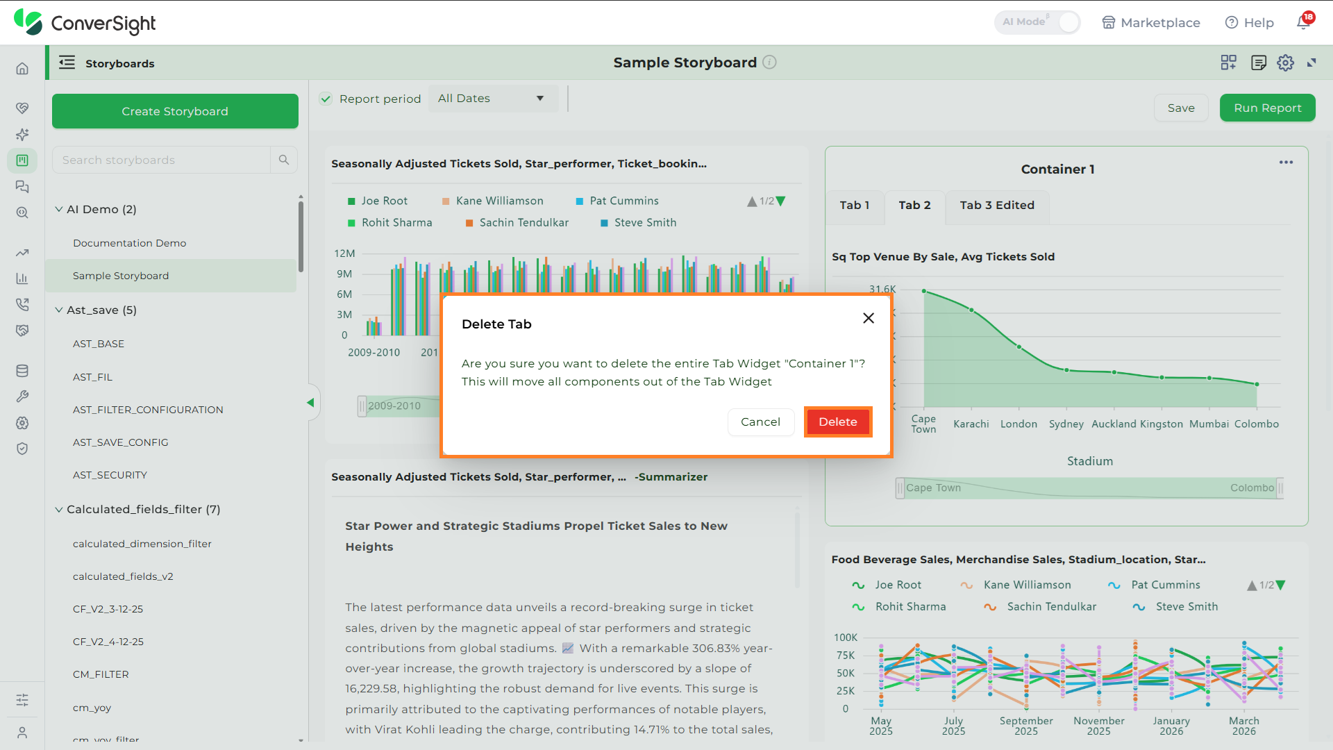Open the database sidebar icon
Image resolution: width=1333 pixels, height=750 pixels.
22,371
